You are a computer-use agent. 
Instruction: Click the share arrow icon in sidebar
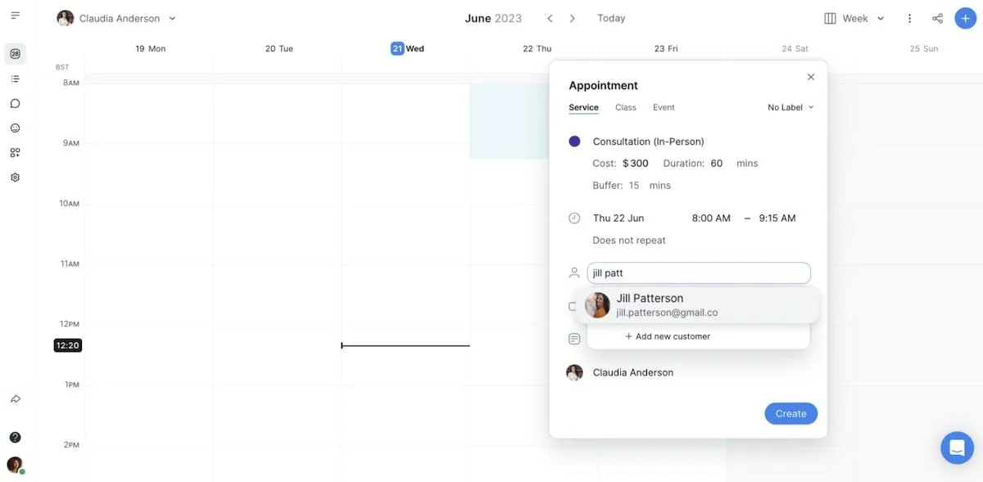(x=15, y=399)
